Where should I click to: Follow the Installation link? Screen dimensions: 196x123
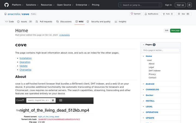tap(26, 58)
